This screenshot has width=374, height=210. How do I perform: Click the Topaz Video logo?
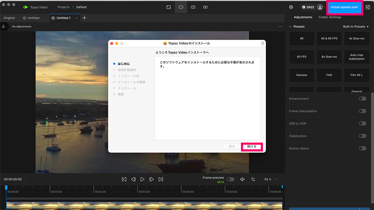click(35, 7)
